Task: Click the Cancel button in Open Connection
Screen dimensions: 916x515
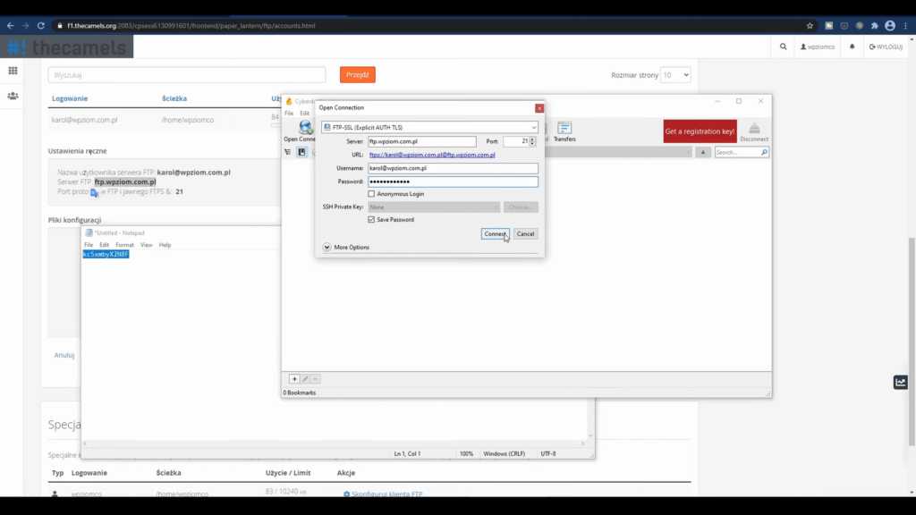Action: tap(525, 234)
